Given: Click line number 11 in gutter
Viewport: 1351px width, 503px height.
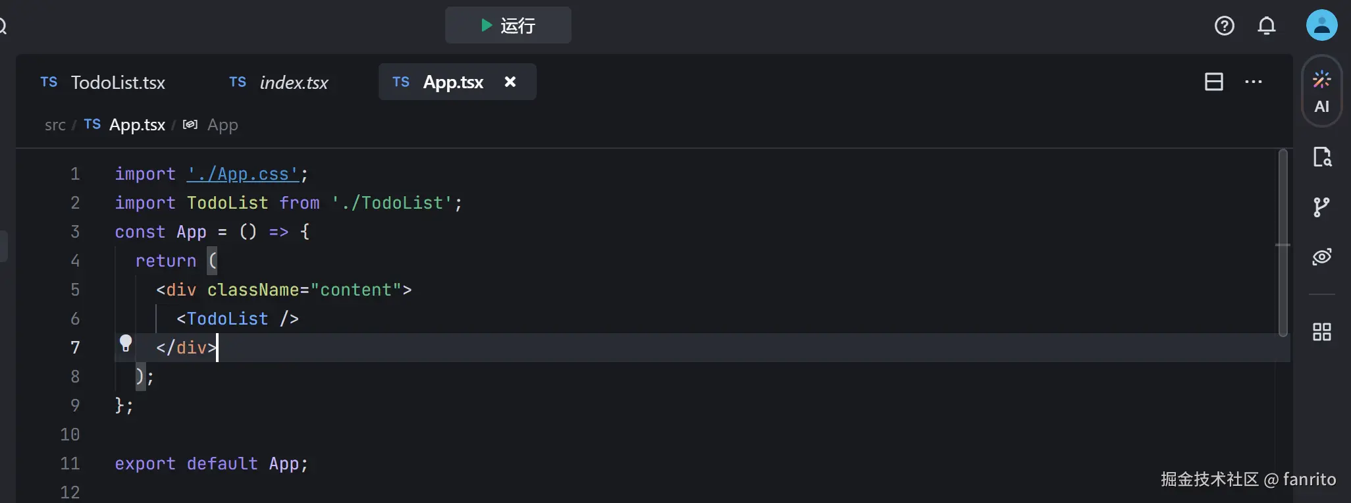Looking at the screenshot, I should (x=70, y=463).
